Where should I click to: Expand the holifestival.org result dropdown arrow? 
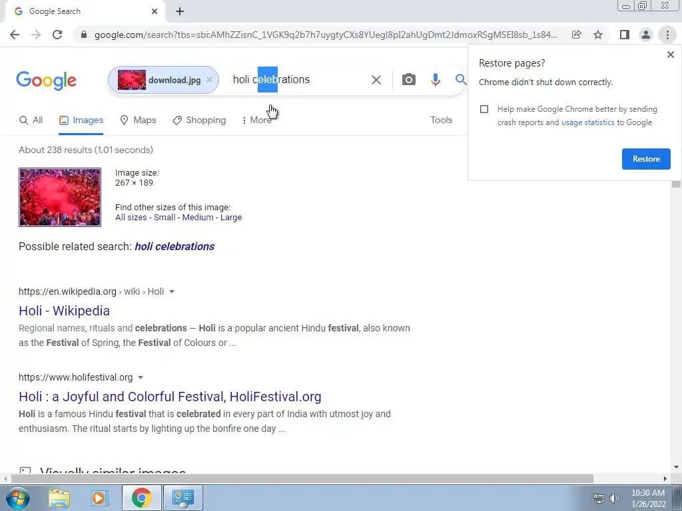coord(141,378)
